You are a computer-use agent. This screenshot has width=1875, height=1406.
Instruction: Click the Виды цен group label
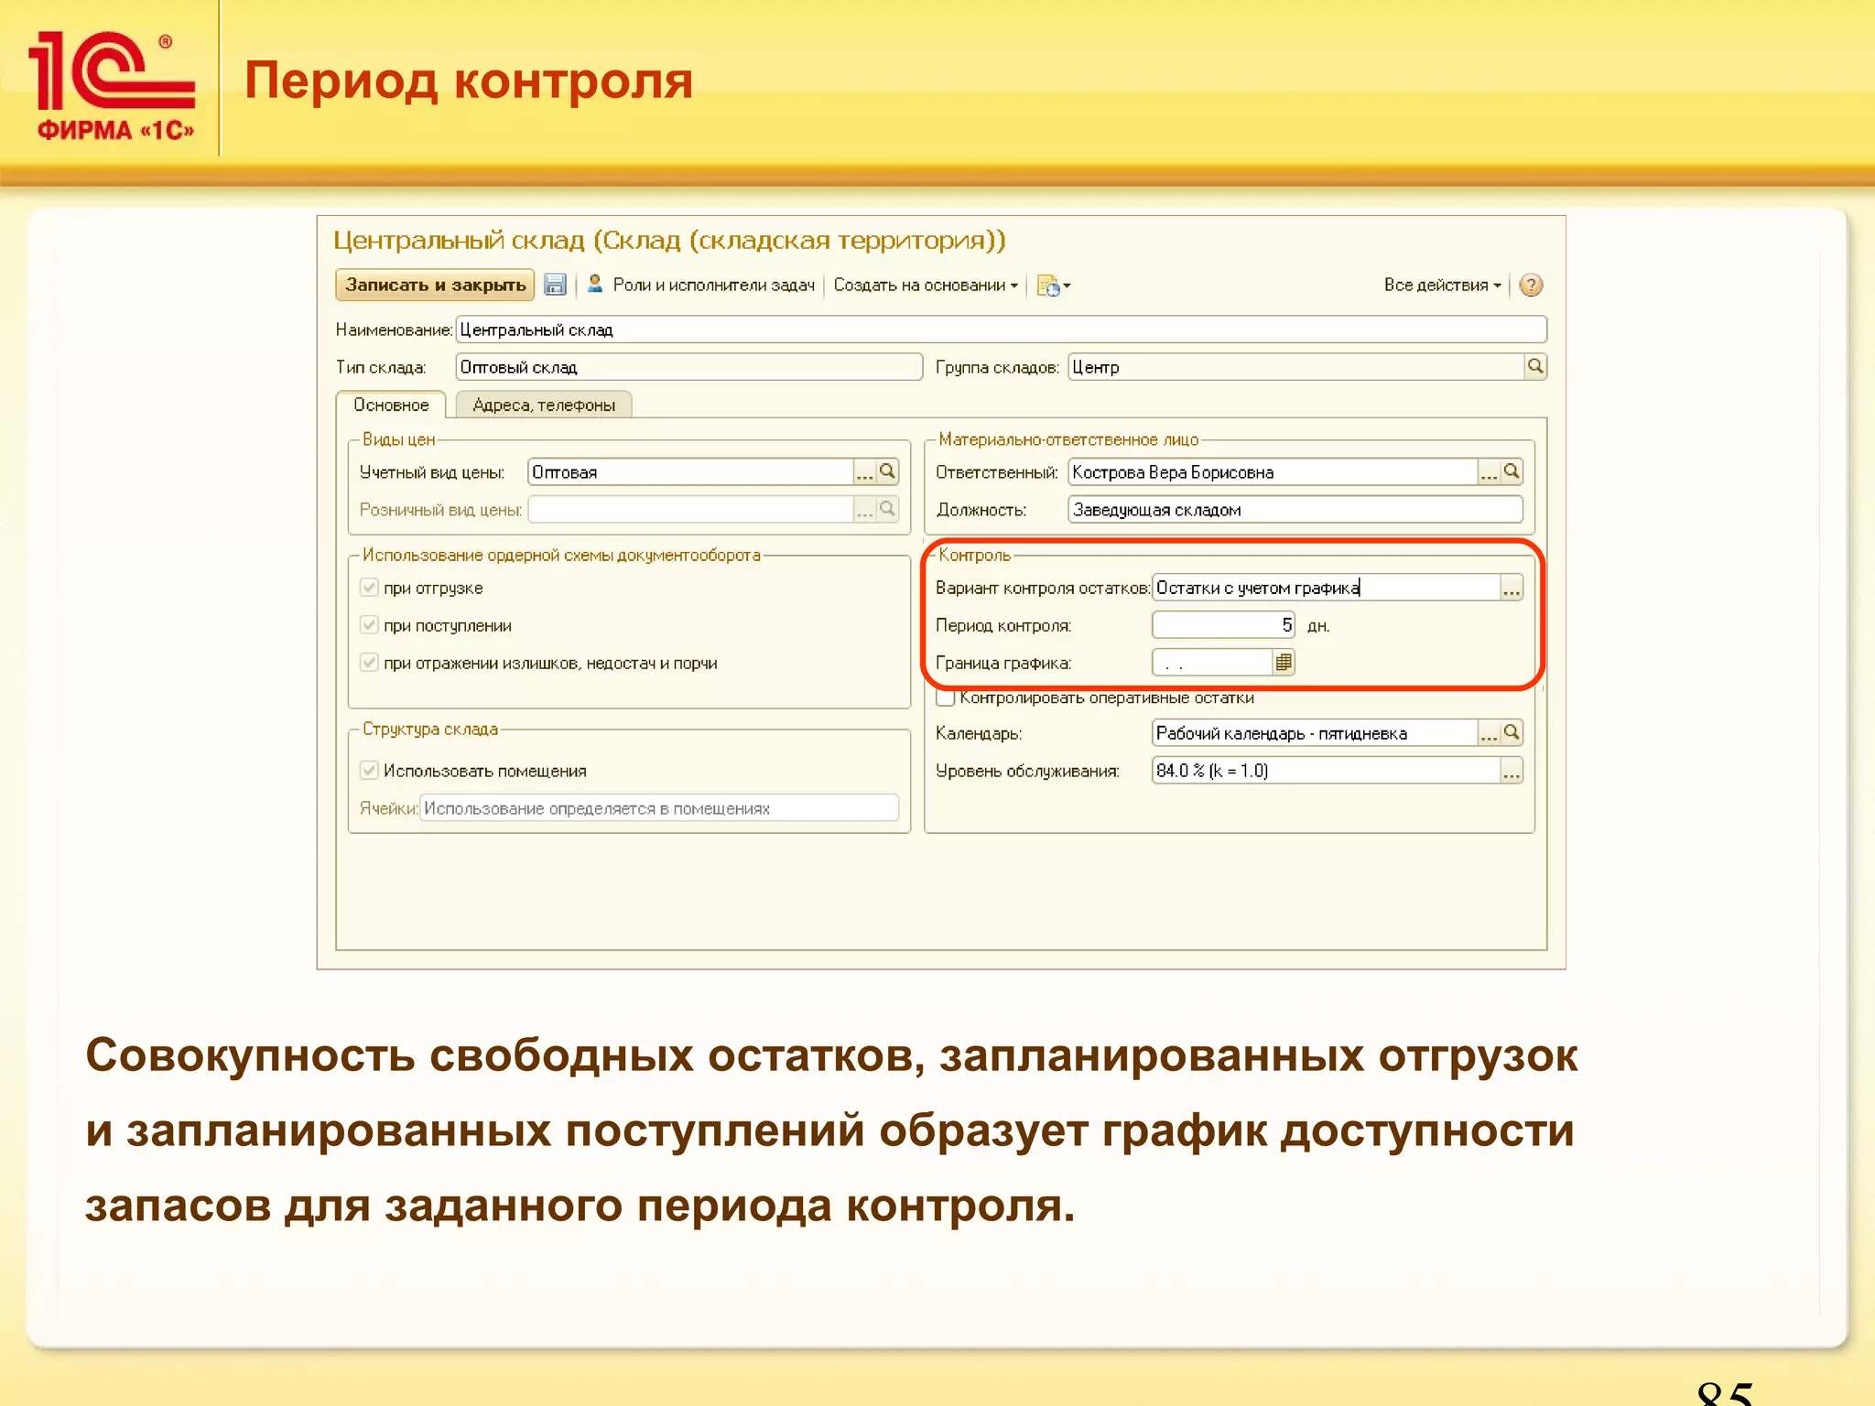(398, 439)
